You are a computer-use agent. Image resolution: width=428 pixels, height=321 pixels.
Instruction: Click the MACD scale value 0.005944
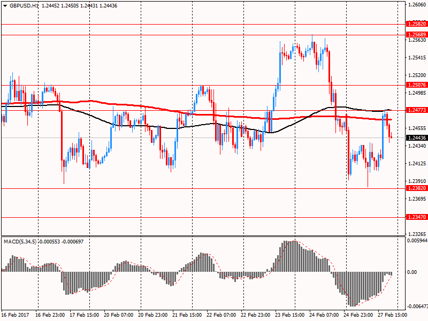click(417, 241)
